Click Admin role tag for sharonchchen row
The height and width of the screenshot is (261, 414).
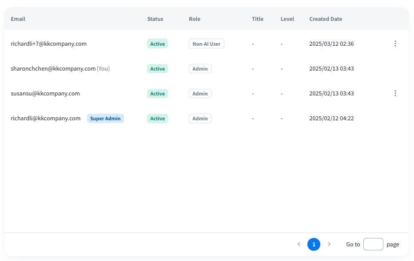(200, 69)
